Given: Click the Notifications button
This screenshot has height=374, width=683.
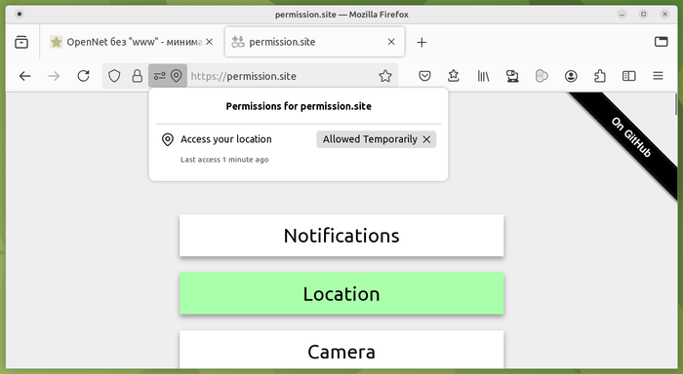Looking at the screenshot, I should 341,236.
